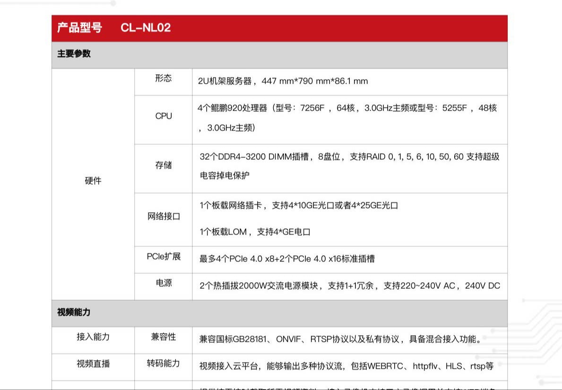Select the '1个板载LOM, 支持4*GE电口' line
This screenshot has width=562, height=390.
pyautogui.click(x=255, y=232)
